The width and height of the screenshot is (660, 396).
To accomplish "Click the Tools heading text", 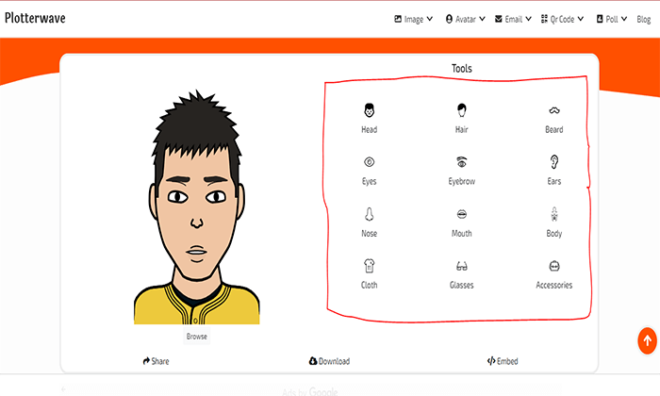I will pos(462,69).
